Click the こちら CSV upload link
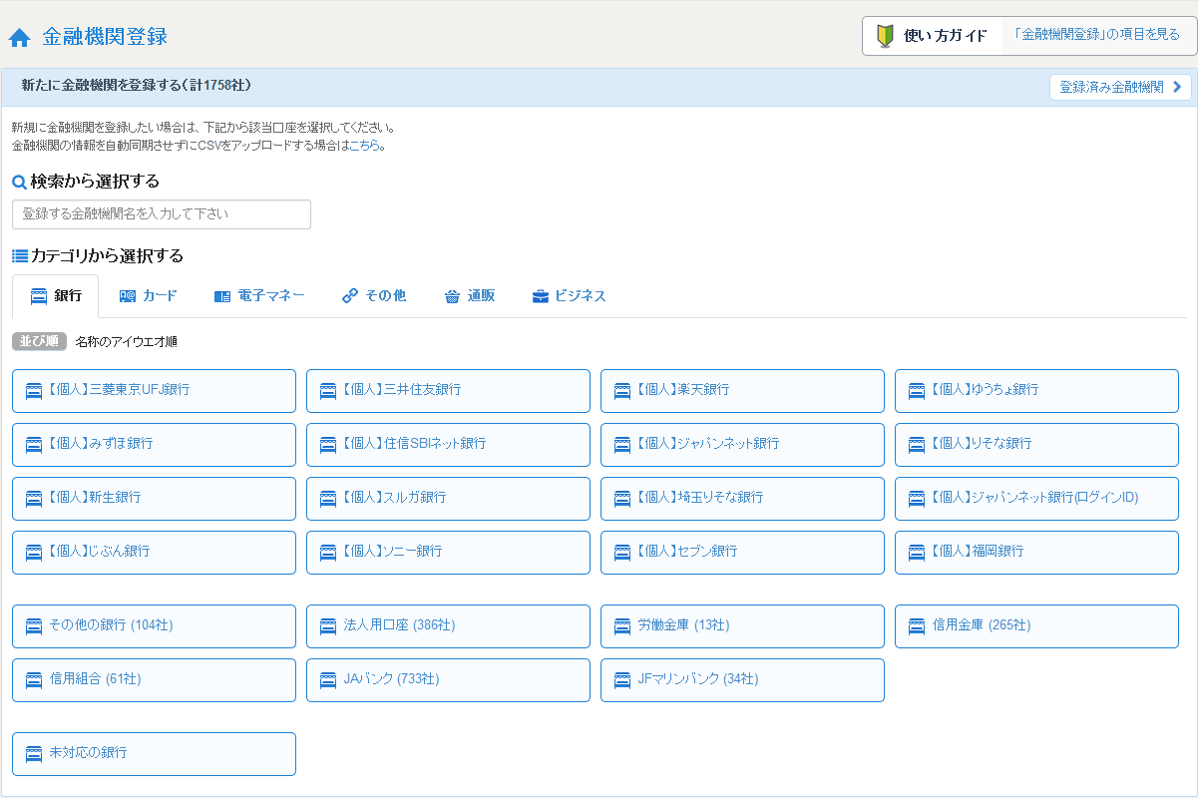This screenshot has width=1198, height=798. [x=364, y=145]
